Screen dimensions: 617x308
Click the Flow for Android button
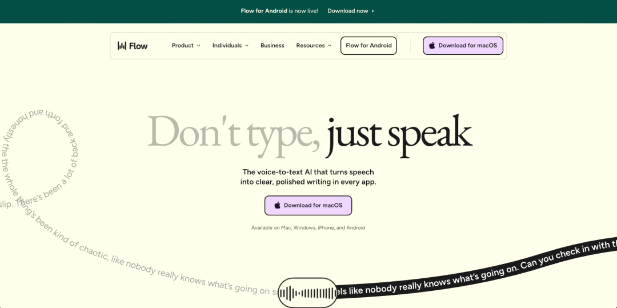click(368, 46)
